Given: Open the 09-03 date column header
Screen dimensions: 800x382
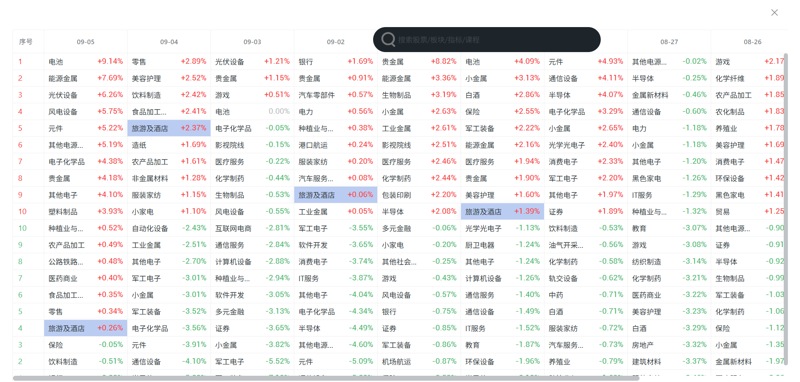Looking at the screenshot, I should (252, 42).
